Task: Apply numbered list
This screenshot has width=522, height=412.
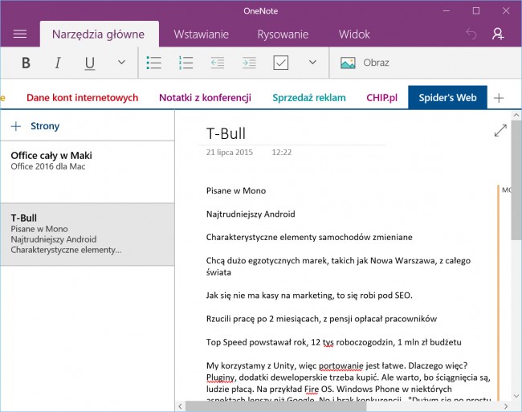Action: 186,63
